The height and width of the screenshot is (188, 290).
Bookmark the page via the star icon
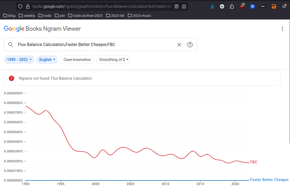[184, 6]
